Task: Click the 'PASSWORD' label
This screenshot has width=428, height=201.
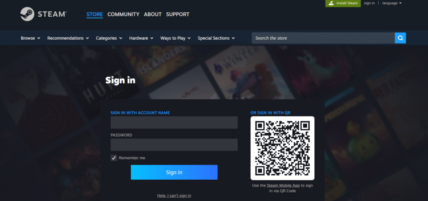Action: tap(122, 135)
